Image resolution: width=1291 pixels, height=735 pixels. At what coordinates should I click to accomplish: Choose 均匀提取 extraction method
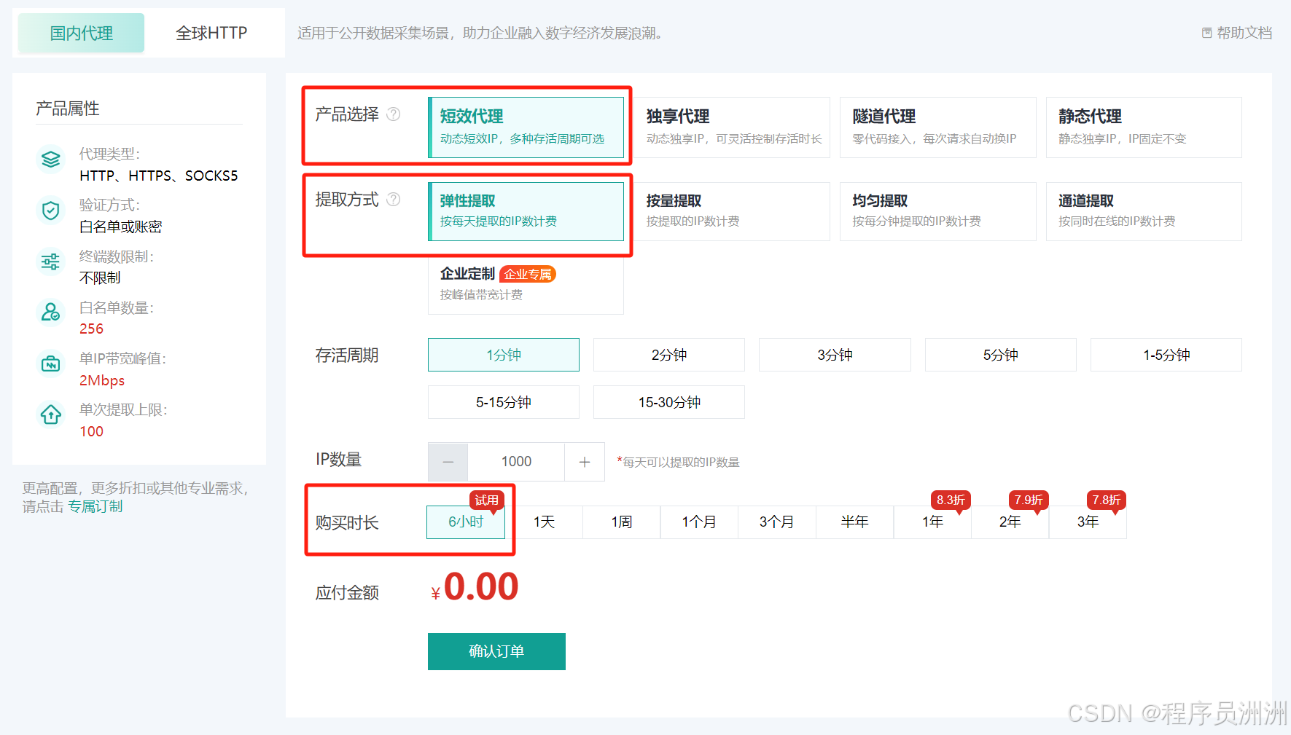[x=938, y=211]
